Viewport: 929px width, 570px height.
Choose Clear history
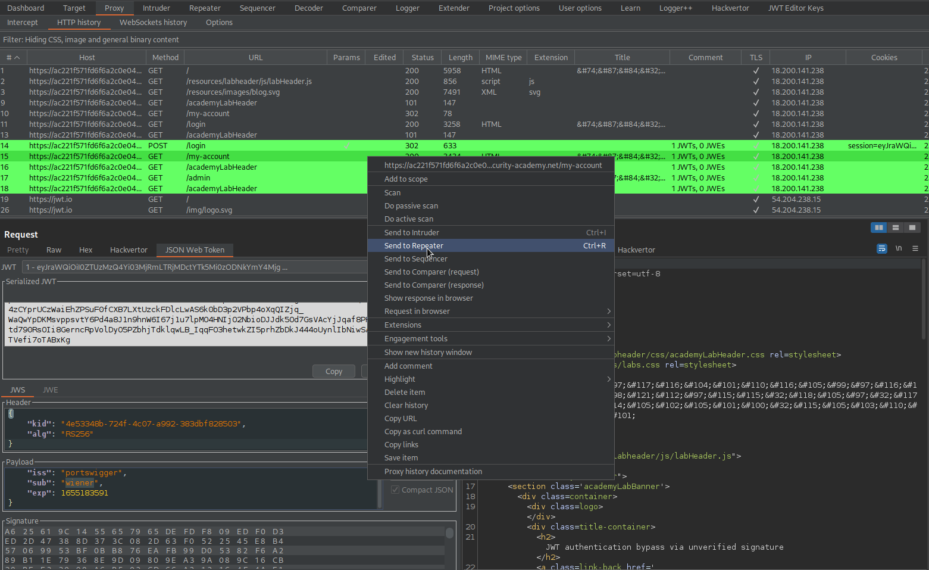(x=491, y=406)
